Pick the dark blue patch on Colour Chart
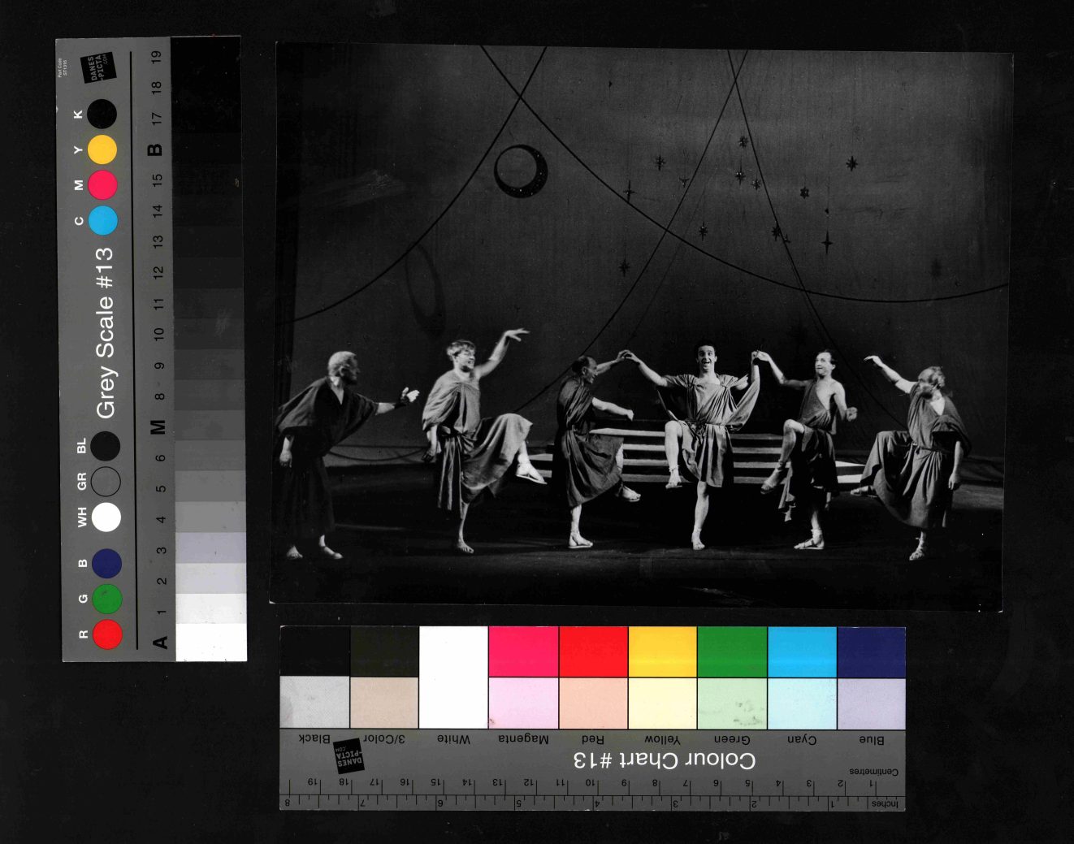The height and width of the screenshot is (844, 1074). (871, 651)
